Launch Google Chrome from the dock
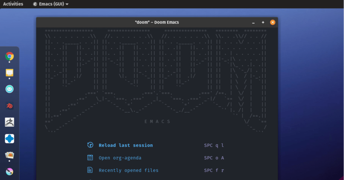344x180 pixels. tap(9, 57)
